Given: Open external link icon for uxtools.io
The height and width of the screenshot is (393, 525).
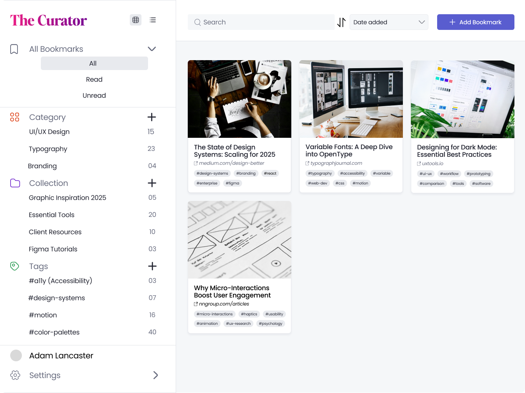Looking at the screenshot, I should point(419,164).
